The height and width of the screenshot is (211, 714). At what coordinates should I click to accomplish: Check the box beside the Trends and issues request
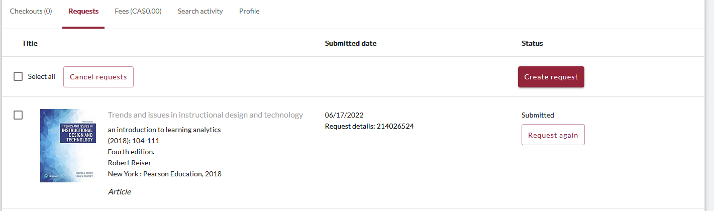(x=18, y=115)
